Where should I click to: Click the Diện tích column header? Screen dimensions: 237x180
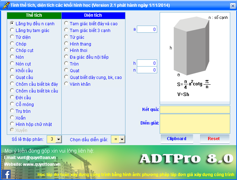(x=93, y=16)
